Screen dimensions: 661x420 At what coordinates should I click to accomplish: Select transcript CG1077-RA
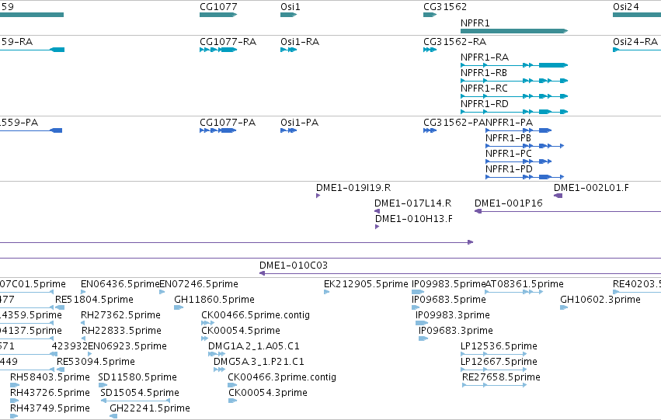tap(218, 50)
